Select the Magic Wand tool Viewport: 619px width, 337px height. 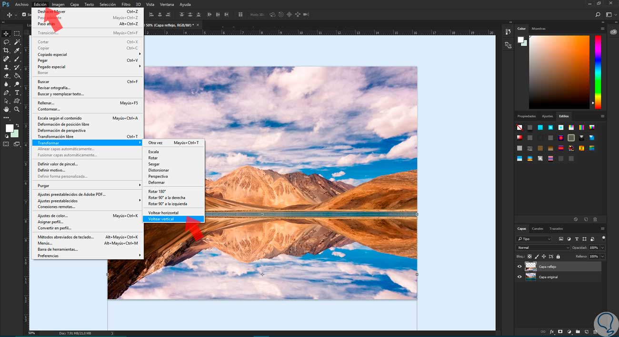click(x=17, y=42)
